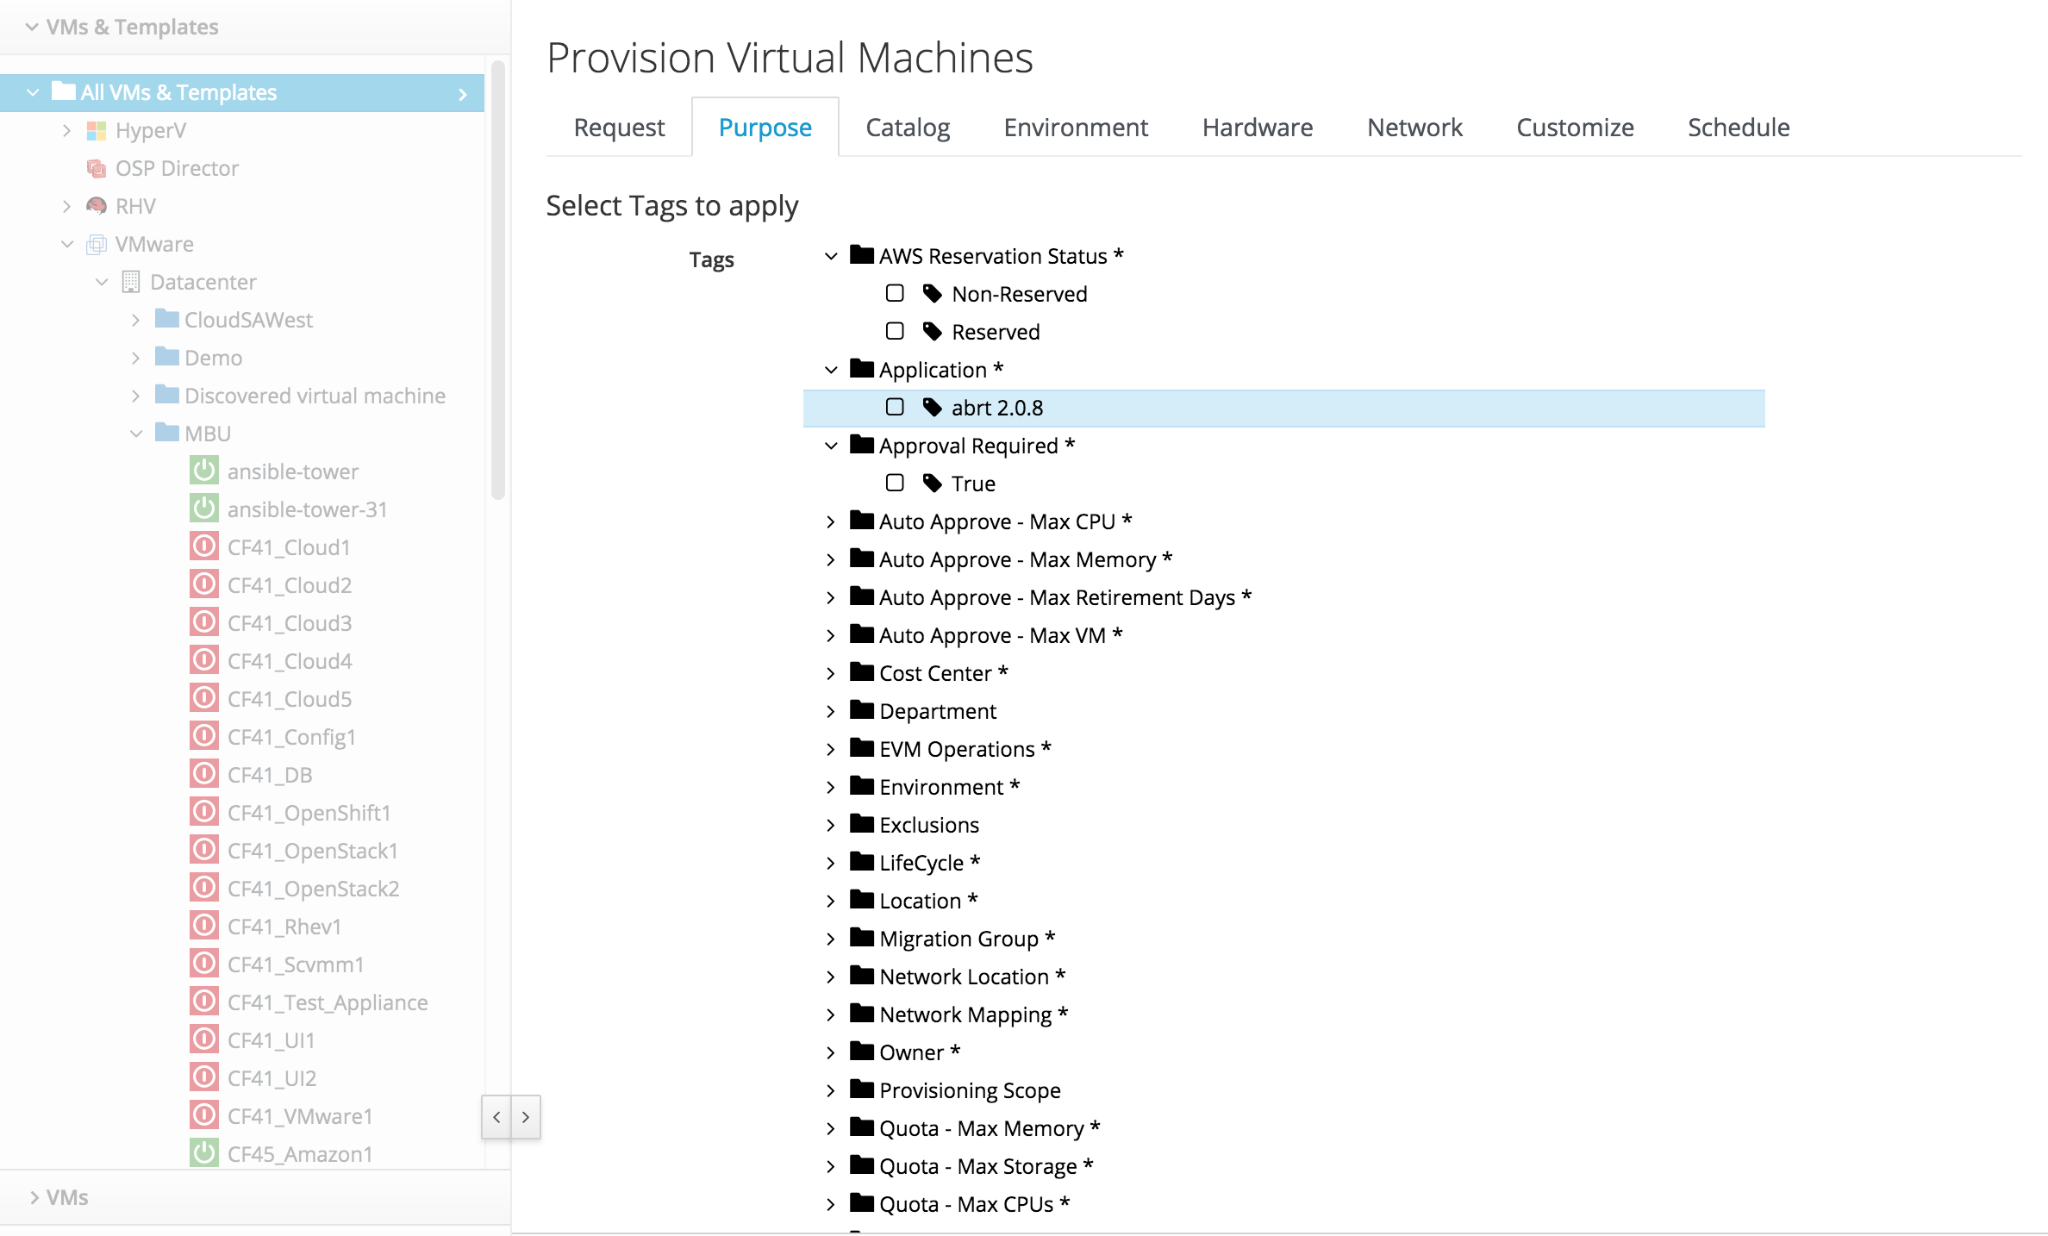Click the sidebar vertical scrollbar
Screen dimensions: 2048x1236
(497, 280)
